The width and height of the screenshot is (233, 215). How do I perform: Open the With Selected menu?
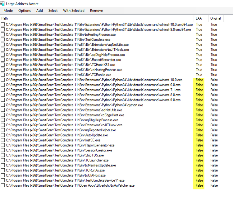(74, 11)
